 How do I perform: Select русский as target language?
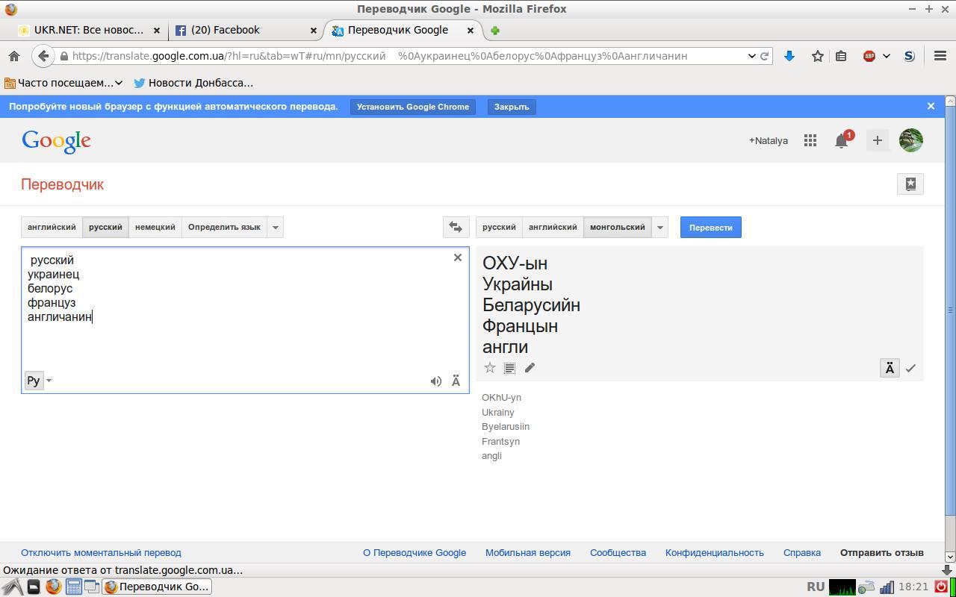(x=499, y=227)
